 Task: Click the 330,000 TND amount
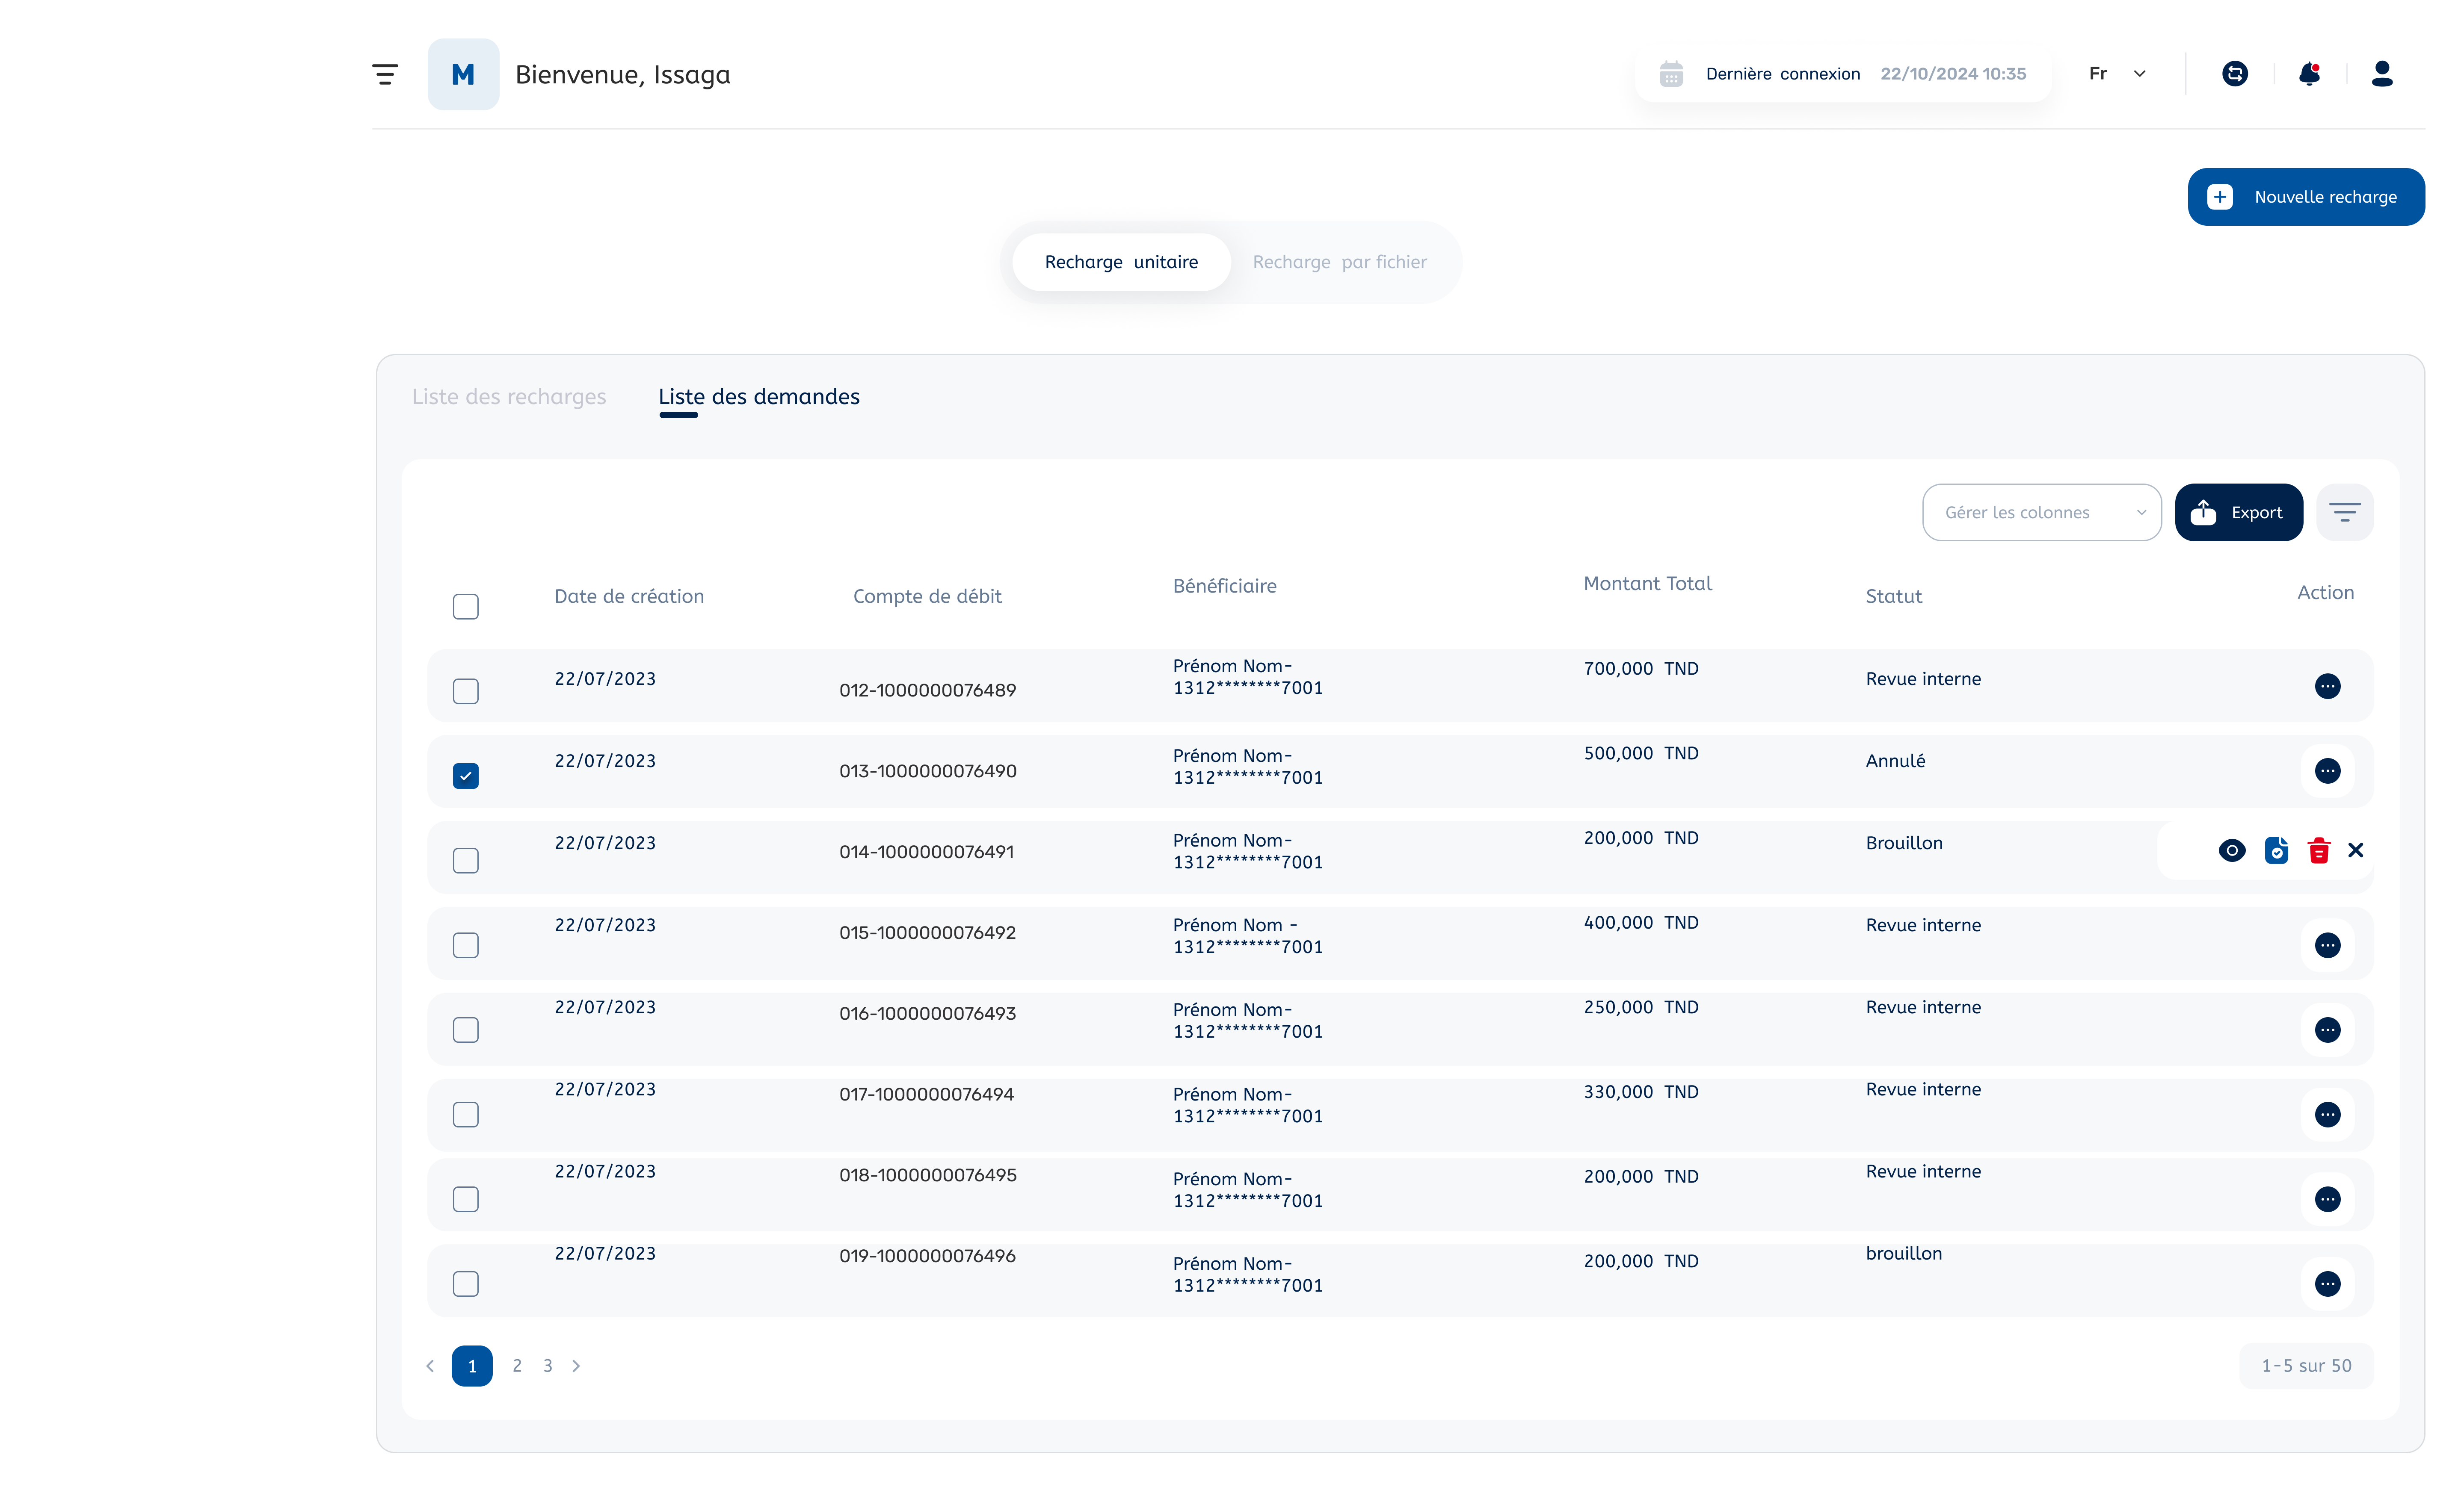[x=1641, y=1092]
